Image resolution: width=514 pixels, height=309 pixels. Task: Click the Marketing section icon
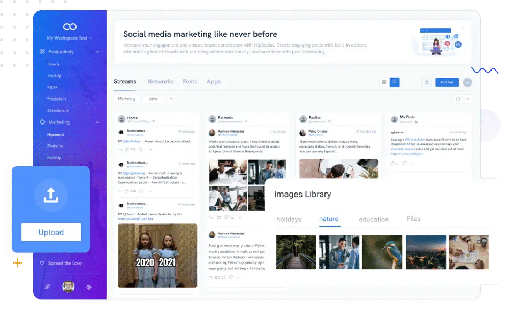(42, 122)
